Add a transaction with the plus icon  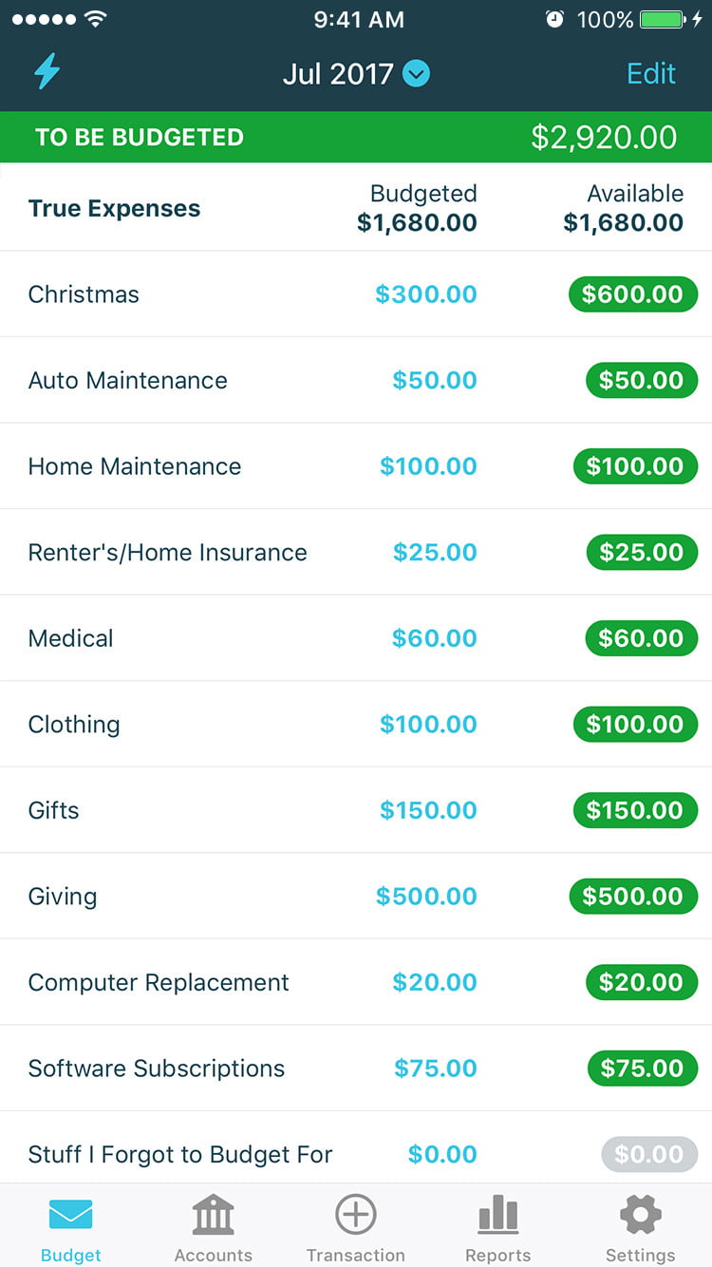(356, 1215)
